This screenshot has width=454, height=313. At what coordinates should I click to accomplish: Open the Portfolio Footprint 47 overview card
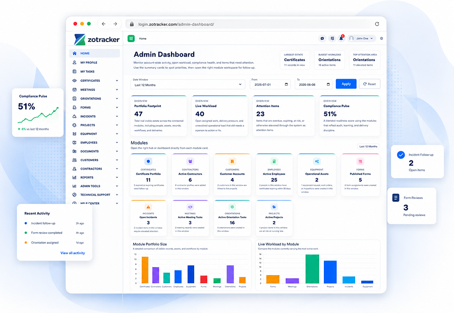click(159, 116)
